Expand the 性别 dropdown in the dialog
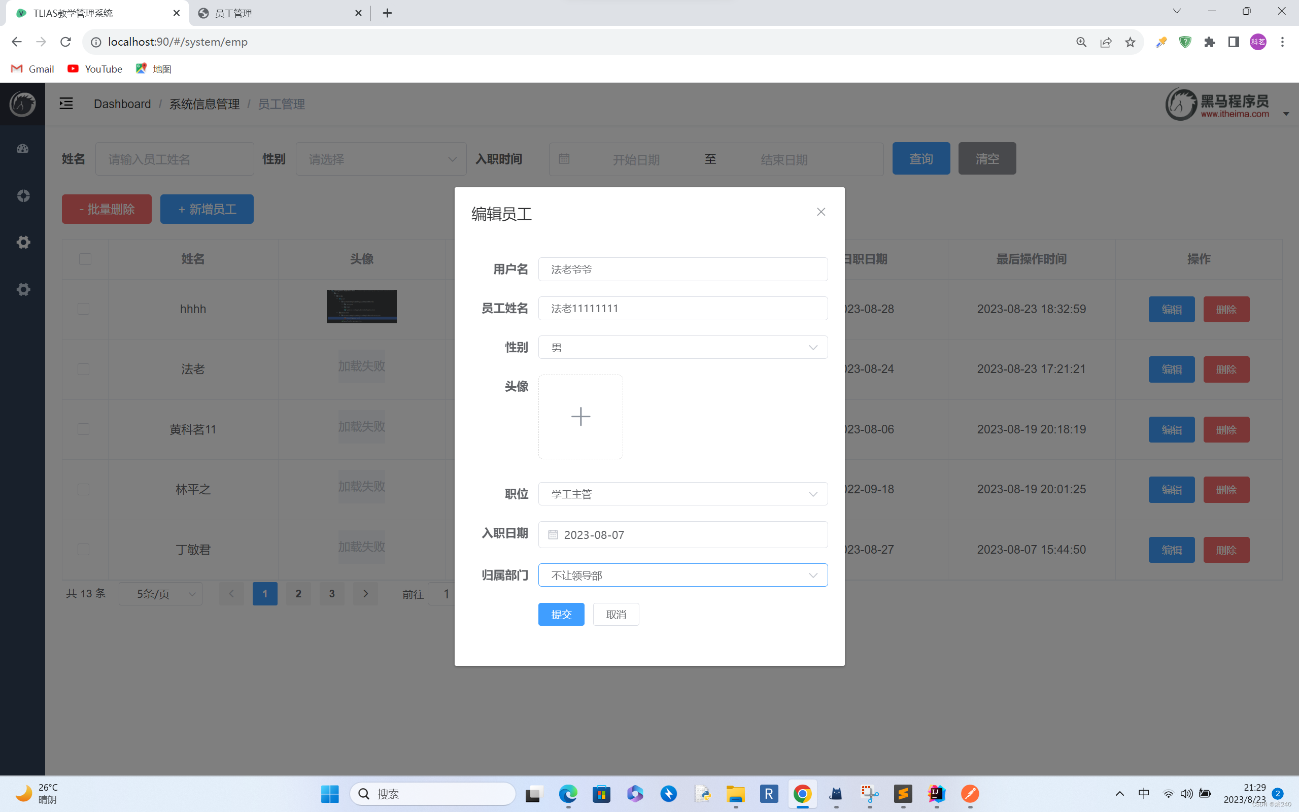Image resolution: width=1299 pixels, height=812 pixels. 682,348
